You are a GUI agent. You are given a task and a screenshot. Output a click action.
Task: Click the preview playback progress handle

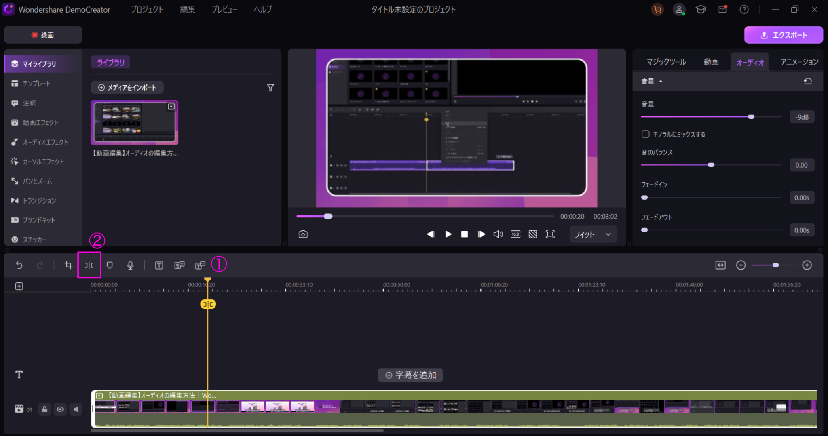click(328, 216)
